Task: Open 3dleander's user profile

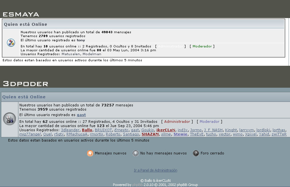Action: pyautogui.click(x=70, y=130)
